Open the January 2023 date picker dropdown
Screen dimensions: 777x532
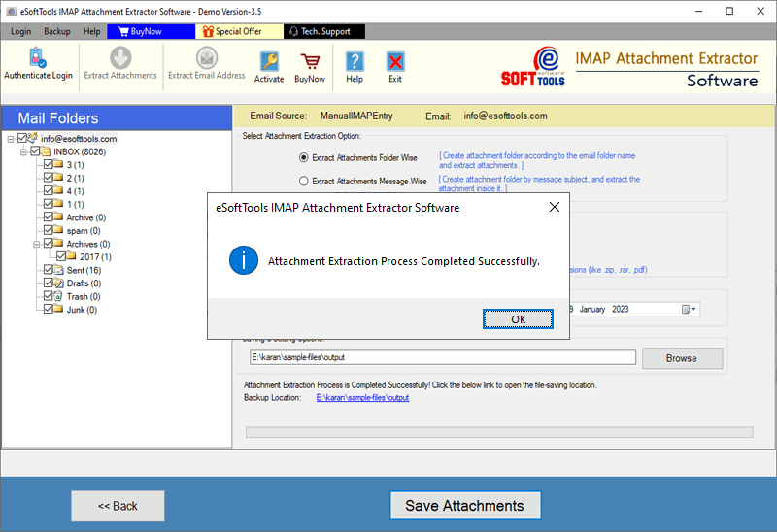point(689,310)
